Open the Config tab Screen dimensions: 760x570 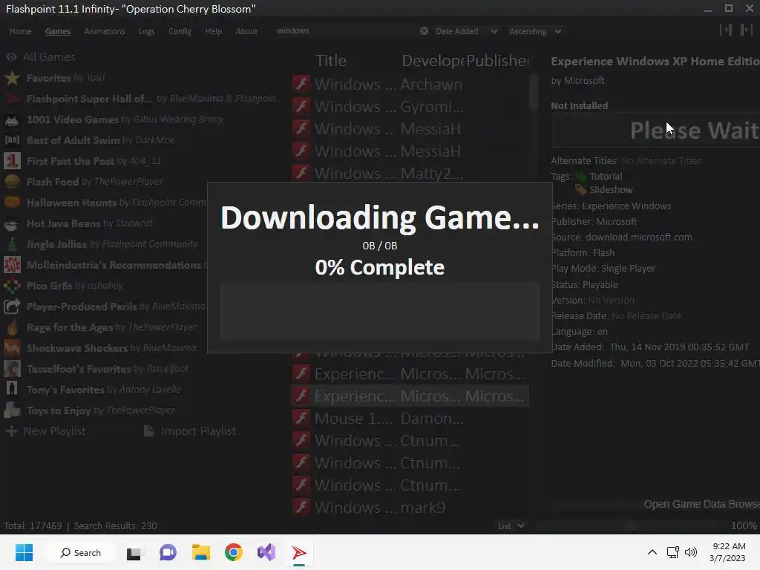tap(180, 31)
